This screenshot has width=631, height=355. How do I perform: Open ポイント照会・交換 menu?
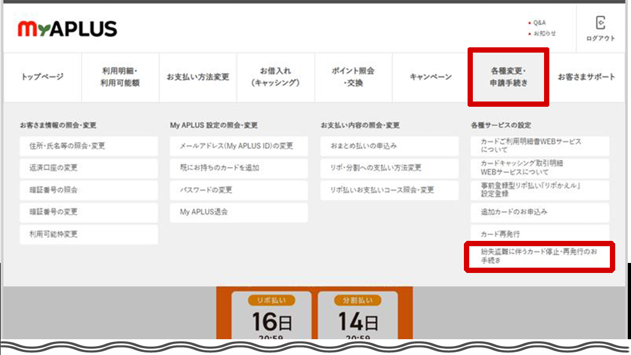tap(353, 77)
